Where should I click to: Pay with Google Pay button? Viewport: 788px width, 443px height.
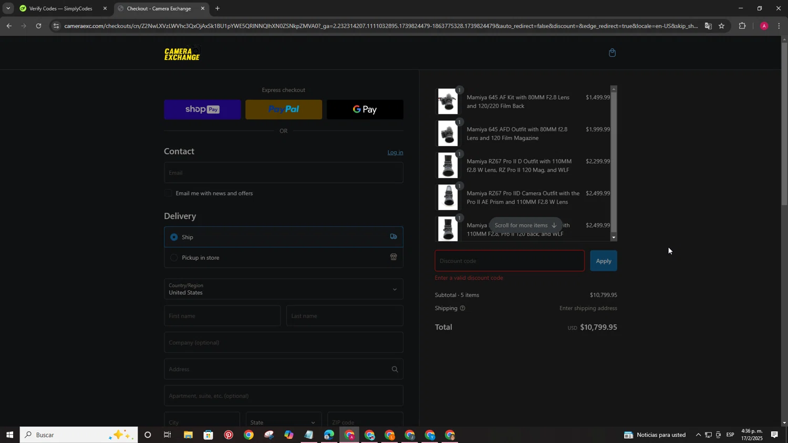pyautogui.click(x=365, y=109)
